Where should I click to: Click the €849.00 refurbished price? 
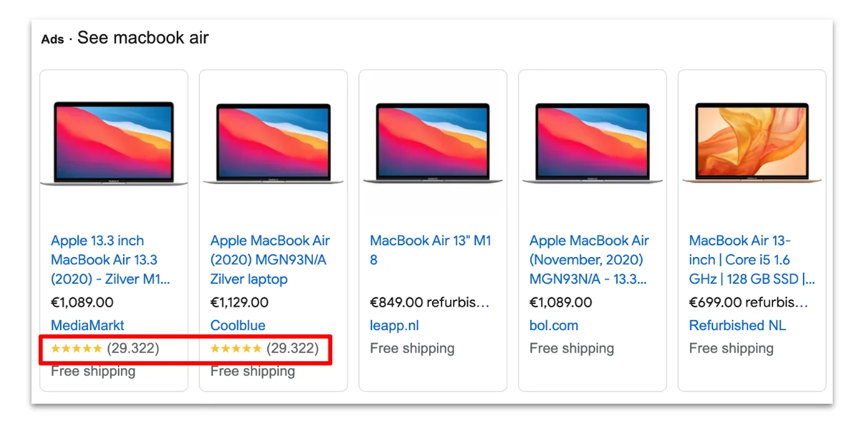pyautogui.click(x=430, y=303)
